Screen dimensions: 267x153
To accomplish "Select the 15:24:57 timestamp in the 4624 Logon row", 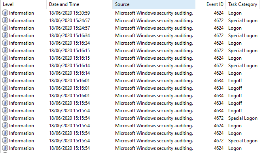I will [70, 28].
